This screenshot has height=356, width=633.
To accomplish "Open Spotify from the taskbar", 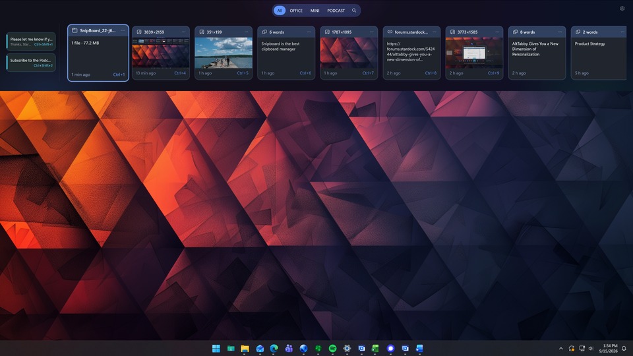I will click(332, 348).
